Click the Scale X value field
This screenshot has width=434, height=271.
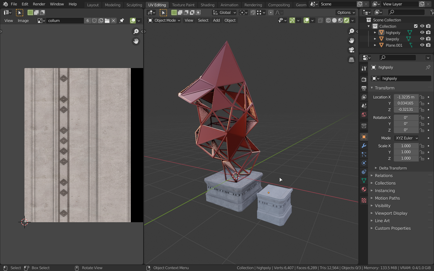coord(406,146)
